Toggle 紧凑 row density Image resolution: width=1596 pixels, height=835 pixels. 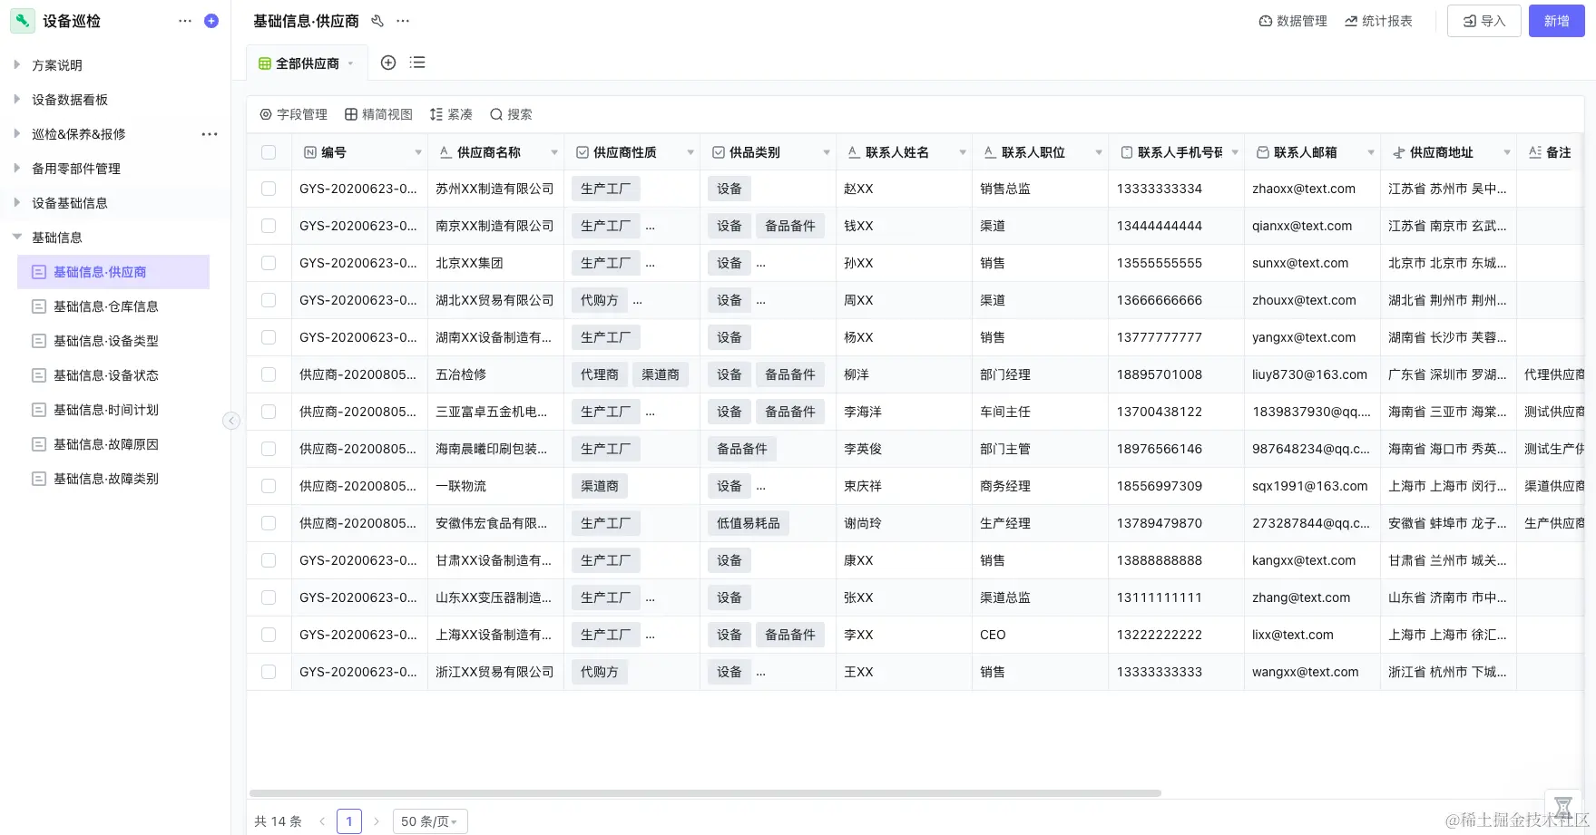(x=451, y=114)
